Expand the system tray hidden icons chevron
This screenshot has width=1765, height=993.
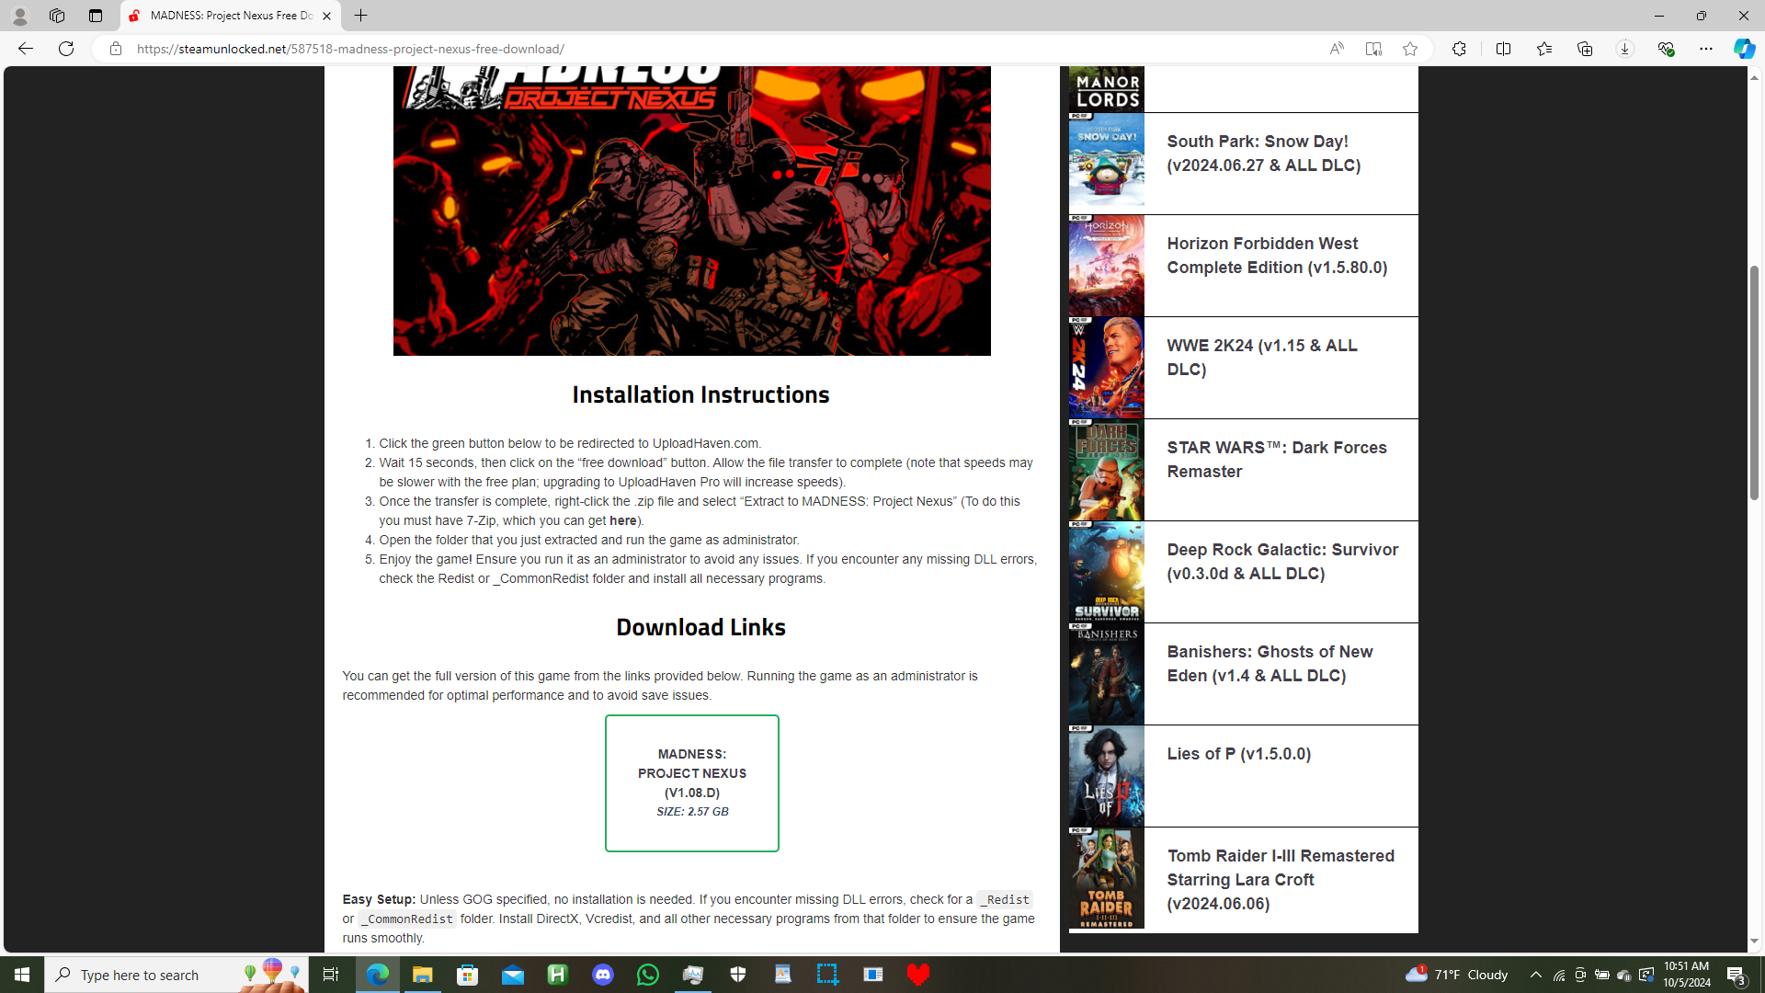[x=1535, y=975]
